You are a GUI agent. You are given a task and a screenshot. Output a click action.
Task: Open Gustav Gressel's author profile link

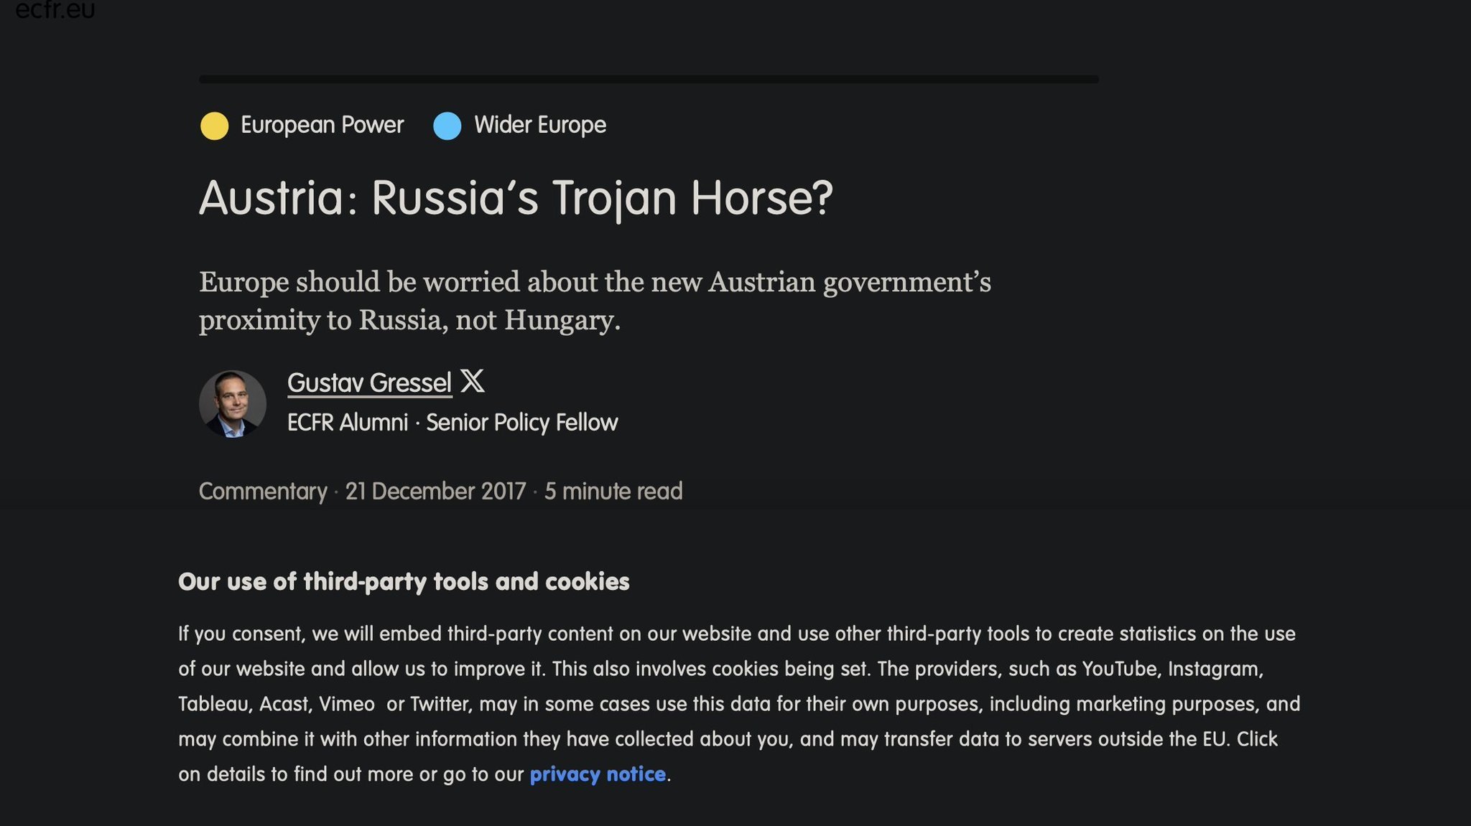(369, 383)
